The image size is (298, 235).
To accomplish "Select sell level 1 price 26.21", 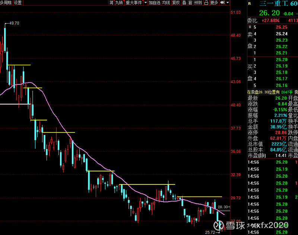I will pyautogui.click(x=282, y=53).
